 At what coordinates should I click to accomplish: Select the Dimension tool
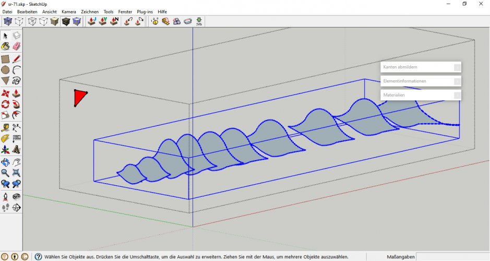(x=17, y=127)
